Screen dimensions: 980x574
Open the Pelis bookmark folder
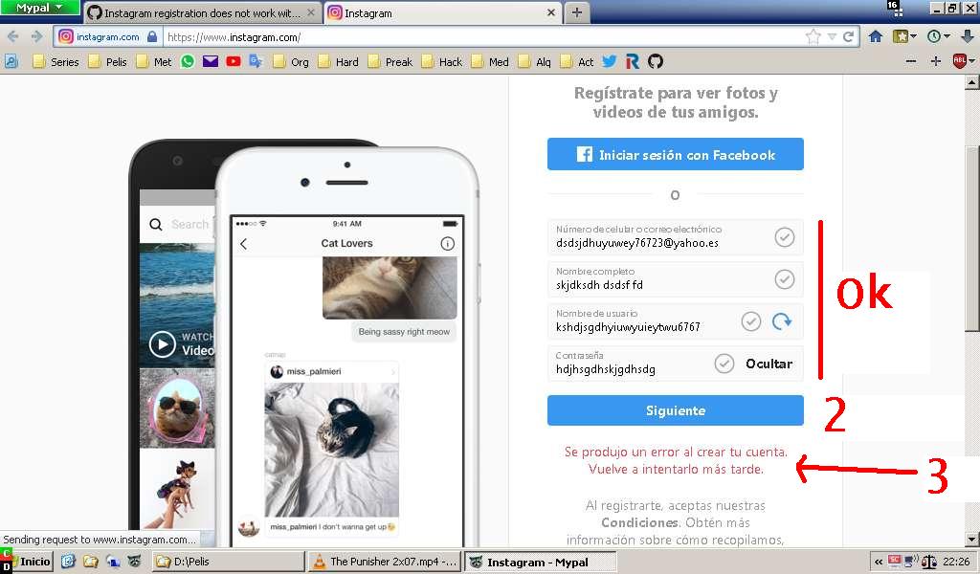click(x=107, y=62)
